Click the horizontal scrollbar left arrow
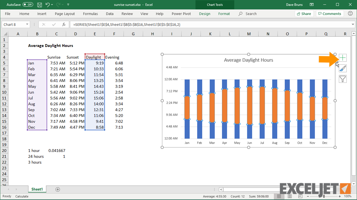Screen dimensions: 357x200 pos(221,189)
